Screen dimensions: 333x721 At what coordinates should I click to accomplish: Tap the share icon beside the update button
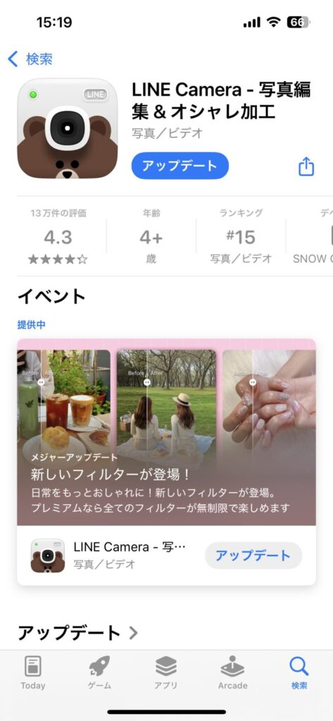click(306, 166)
